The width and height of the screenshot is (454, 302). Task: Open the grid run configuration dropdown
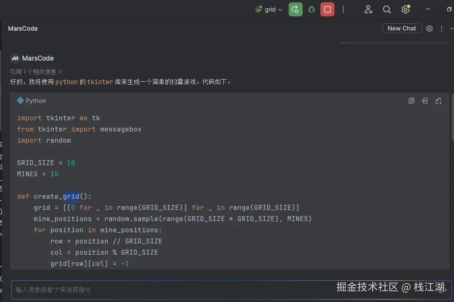pyautogui.click(x=269, y=10)
